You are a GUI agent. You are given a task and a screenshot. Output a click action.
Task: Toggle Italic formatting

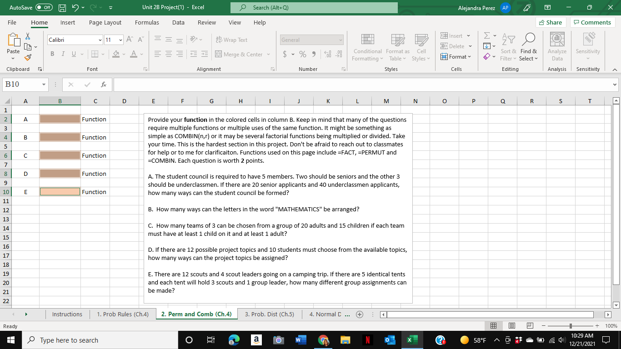(x=63, y=54)
